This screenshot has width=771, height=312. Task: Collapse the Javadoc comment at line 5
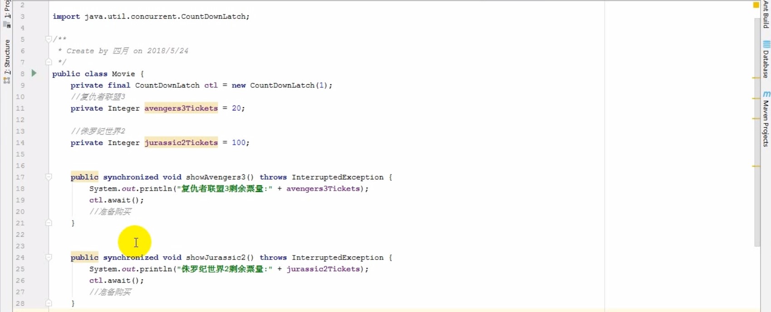pyautogui.click(x=49, y=39)
